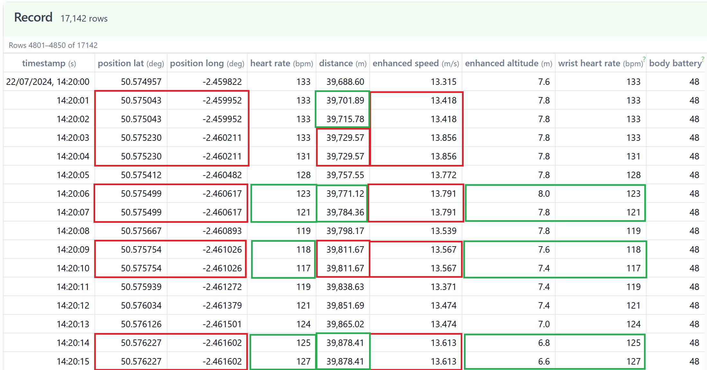The width and height of the screenshot is (707, 370).
Task: Select the position lat column header
Action: (x=131, y=63)
